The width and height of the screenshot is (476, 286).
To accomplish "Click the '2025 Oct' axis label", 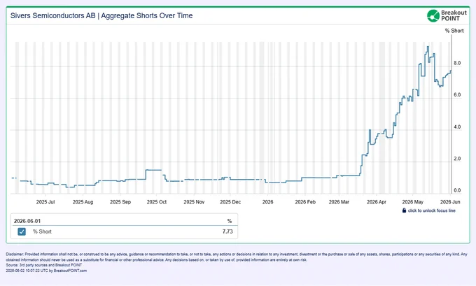I will point(157,202).
